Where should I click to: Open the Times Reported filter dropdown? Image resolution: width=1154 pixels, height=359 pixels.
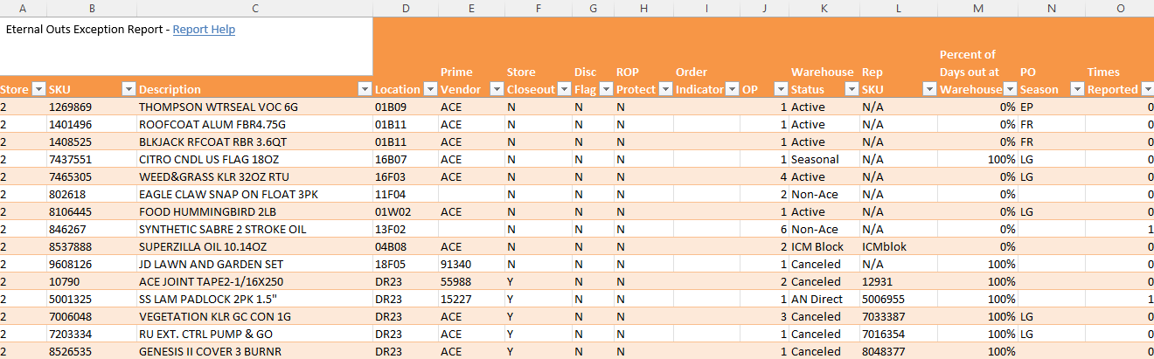click(x=1146, y=89)
